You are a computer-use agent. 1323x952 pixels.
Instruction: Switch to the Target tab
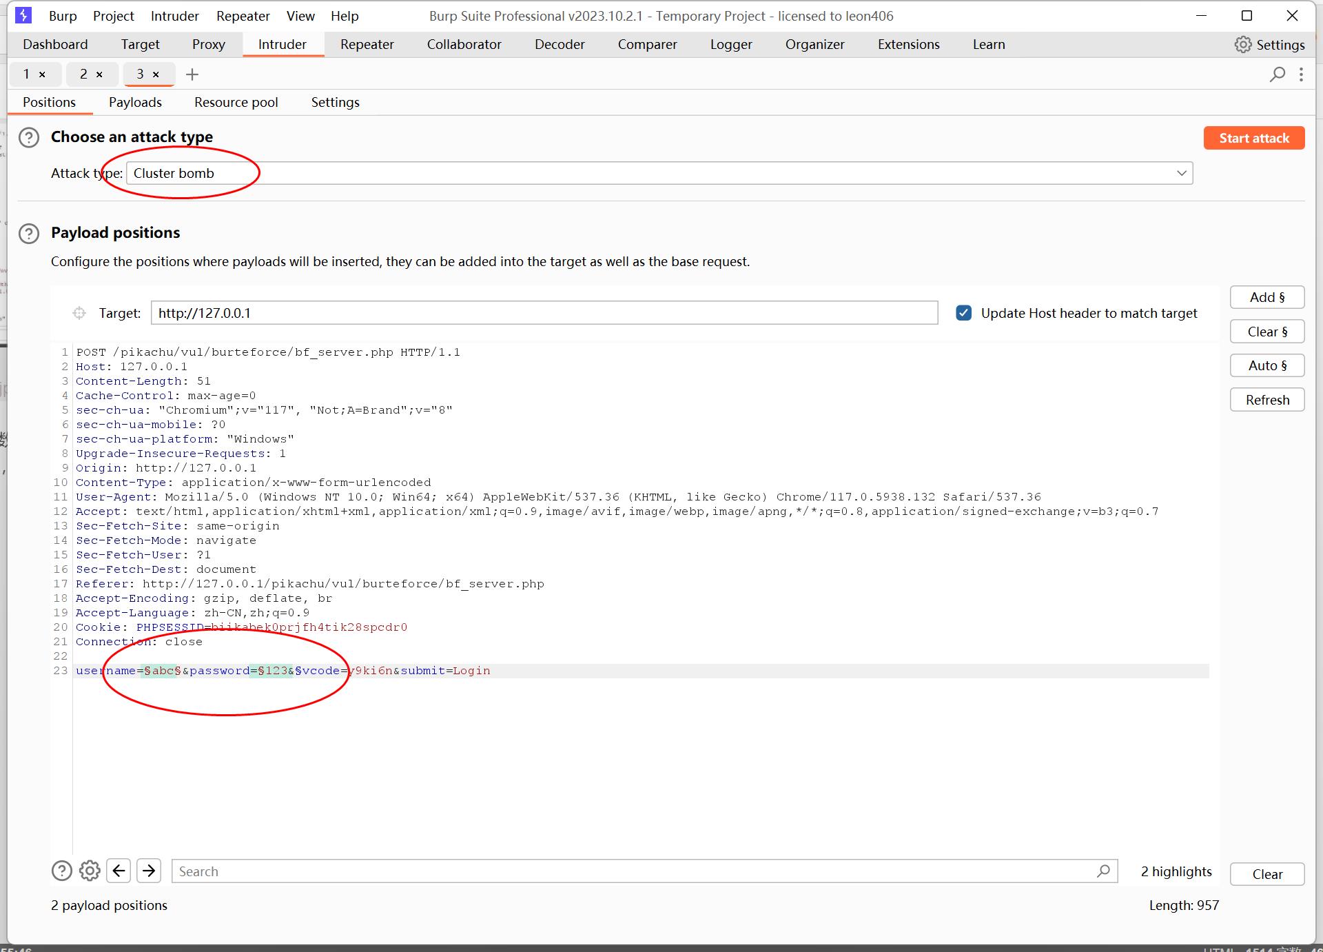141,44
